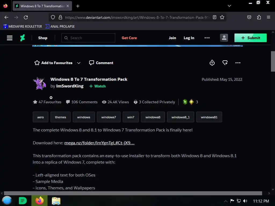Select the windows tag
Image resolution: width=275 pixels, height=206 pixels.
click(x=84, y=117)
